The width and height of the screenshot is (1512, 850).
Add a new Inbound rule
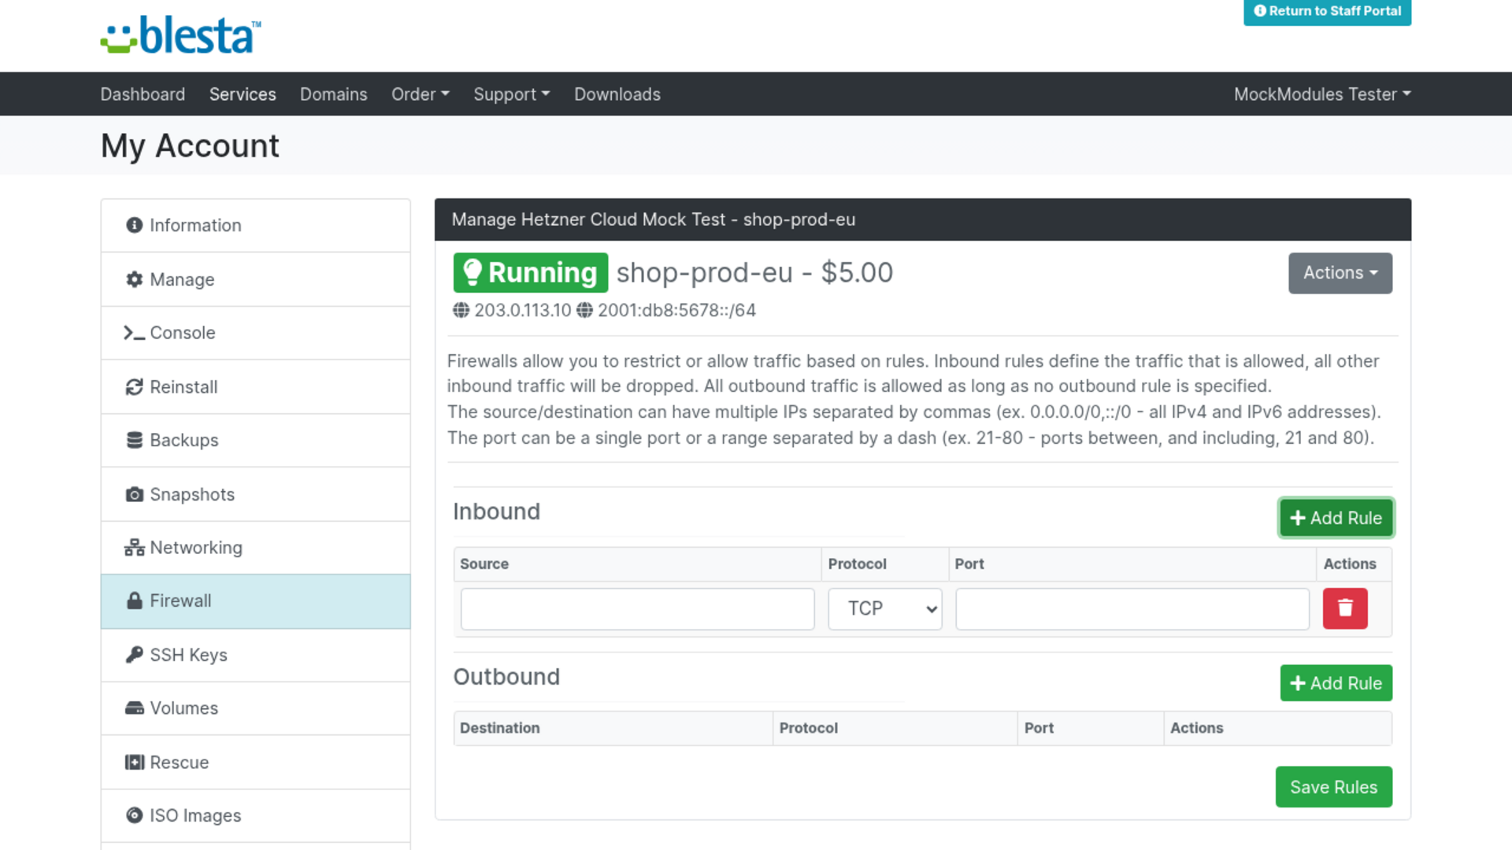[x=1336, y=518]
